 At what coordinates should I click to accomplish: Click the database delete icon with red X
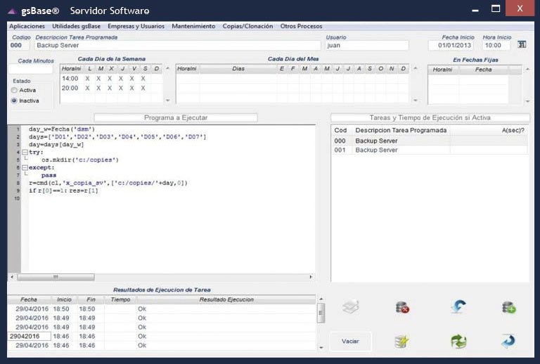[402, 307]
